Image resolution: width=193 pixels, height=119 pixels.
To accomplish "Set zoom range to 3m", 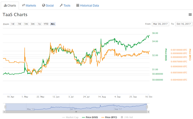I will pyautogui.click(x=33, y=24).
